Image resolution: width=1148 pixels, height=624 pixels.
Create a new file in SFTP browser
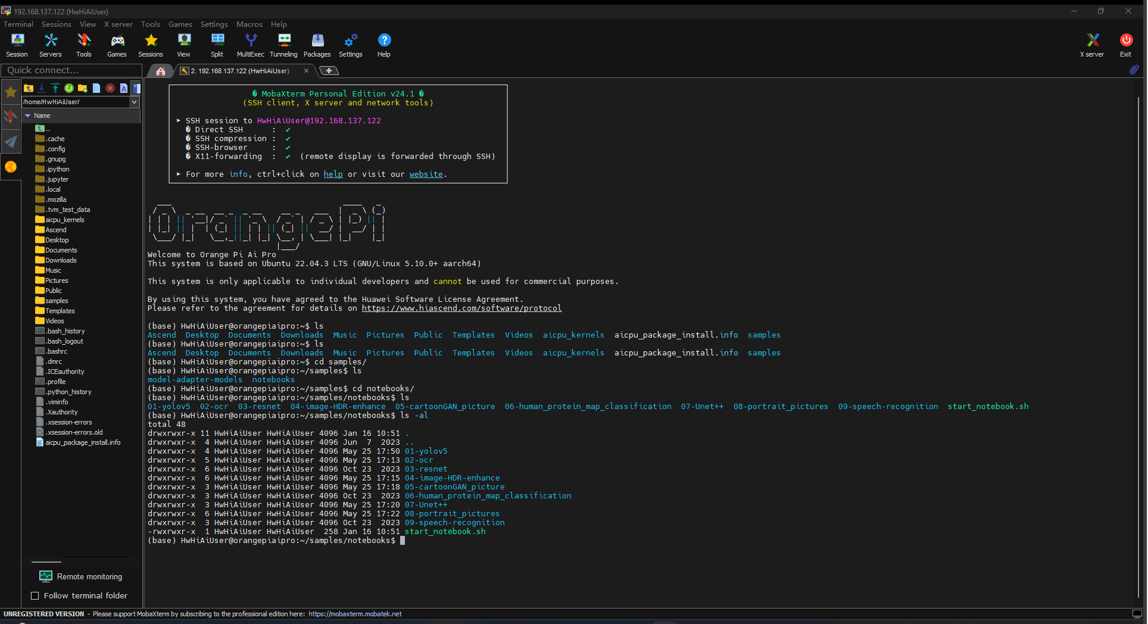tap(96, 88)
